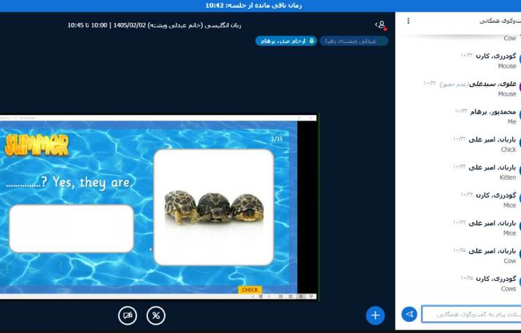Click the message Me from محمدپور، پرهام

click(x=512, y=121)
